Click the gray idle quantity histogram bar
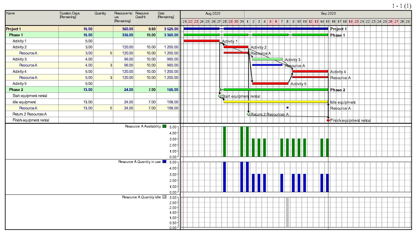Image resolution: width=418 pixels, height=234 pixels. point(287,212)
